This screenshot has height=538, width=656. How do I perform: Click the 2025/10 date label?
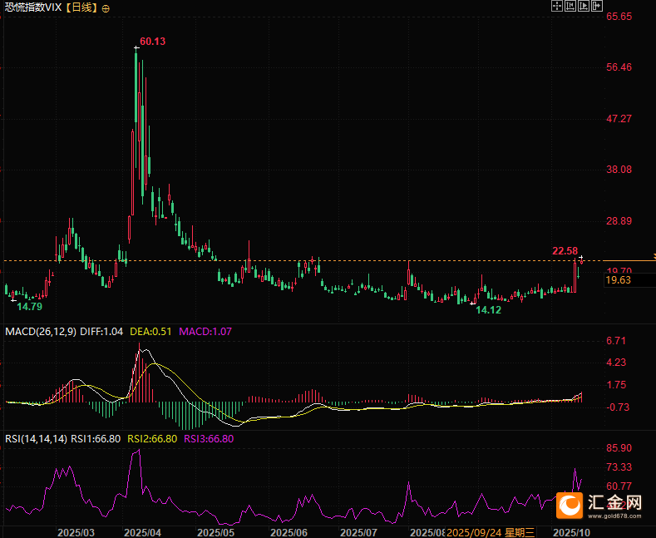click(571, 532)
